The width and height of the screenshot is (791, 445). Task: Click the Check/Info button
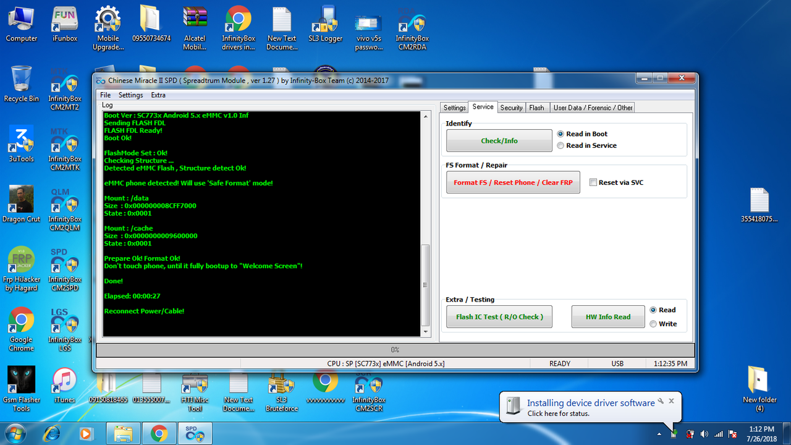499,140
